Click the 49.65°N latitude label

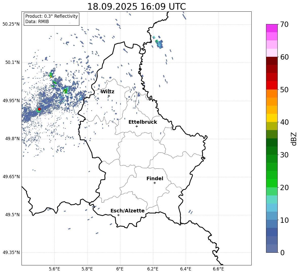click(x=11, y=176)
